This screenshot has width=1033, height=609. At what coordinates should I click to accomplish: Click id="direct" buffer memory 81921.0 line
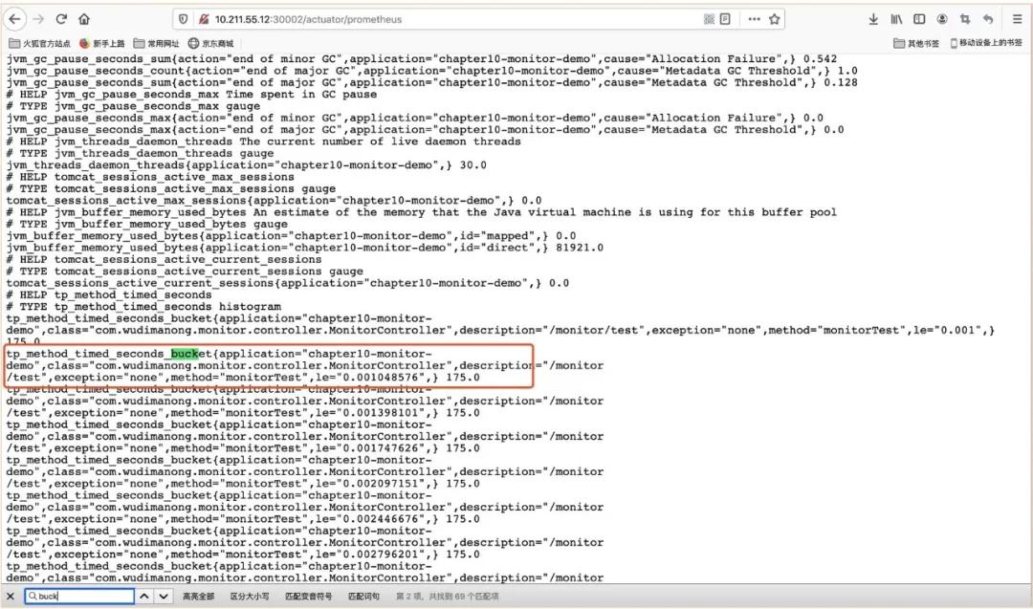pos(304,248)
